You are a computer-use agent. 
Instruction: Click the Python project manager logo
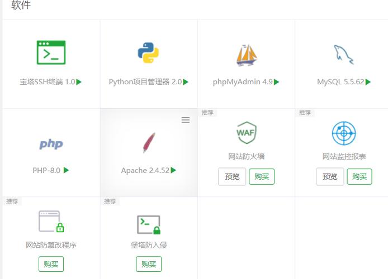pyautogui.click(x=148, y=52)
